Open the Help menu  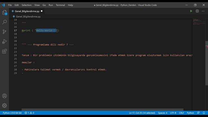point(71,5)
